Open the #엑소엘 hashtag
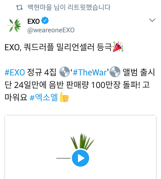161x179 pixels. point(44,97)
